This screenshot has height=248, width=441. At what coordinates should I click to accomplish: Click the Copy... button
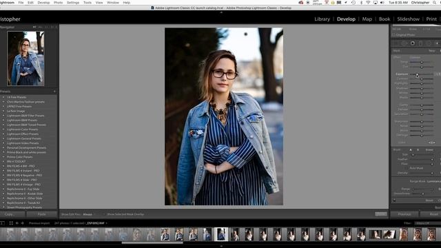(x=12, y=214)
